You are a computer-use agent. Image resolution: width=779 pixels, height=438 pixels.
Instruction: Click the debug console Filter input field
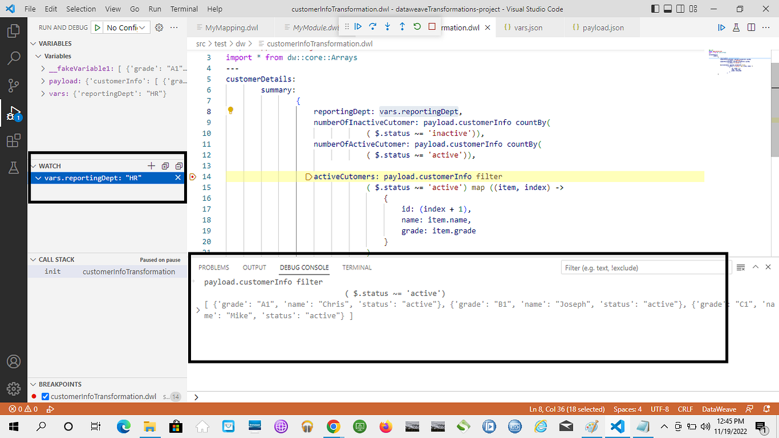pos(642,267)
